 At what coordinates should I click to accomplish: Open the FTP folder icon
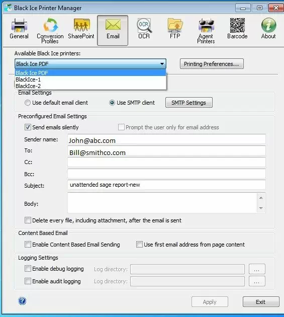175,26
